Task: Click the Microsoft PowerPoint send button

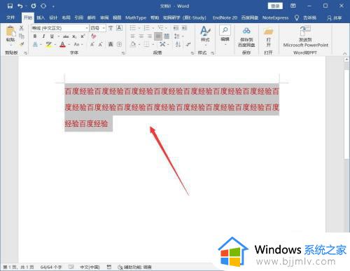Action: point(305,36)
